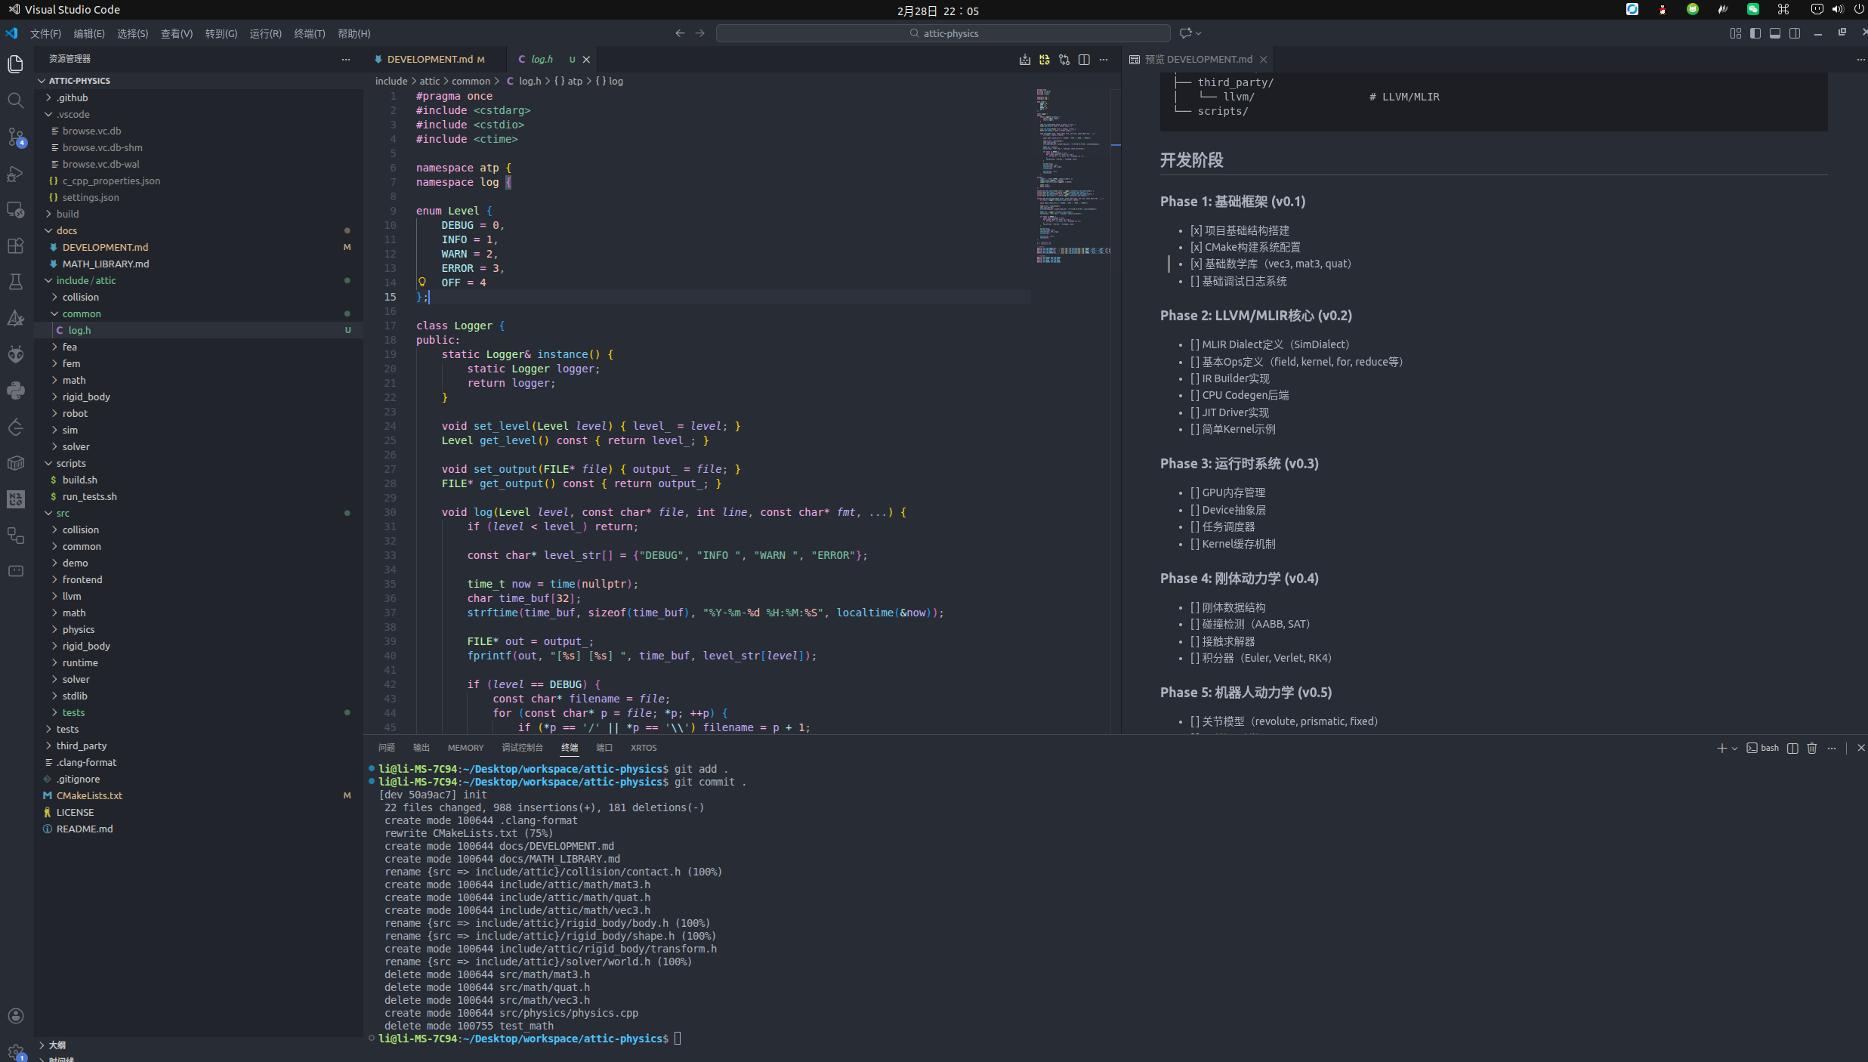Open MATH_LIBRARY.md in explorer
Viewport: 1868px width, 1062px height.
(106, 264)
